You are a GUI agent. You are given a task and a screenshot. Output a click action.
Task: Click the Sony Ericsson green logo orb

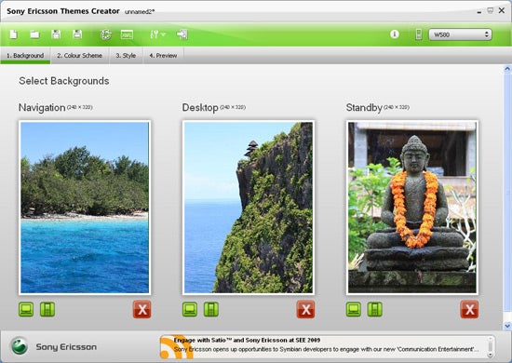[x=20, y=346]
